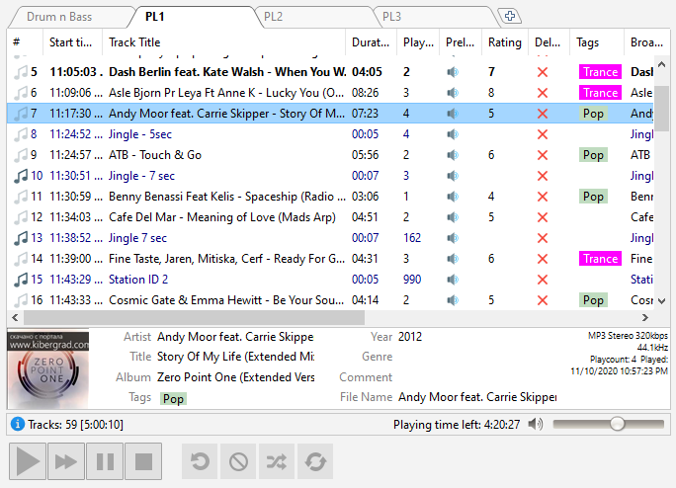Click music note icon of track 13
The image size is (676, 488).
pyautogui.click(x=21, y=238)
